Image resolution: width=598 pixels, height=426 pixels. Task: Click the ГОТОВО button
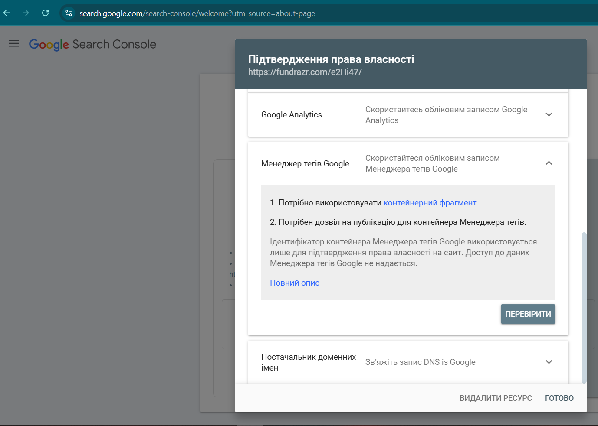coord(559,397)
